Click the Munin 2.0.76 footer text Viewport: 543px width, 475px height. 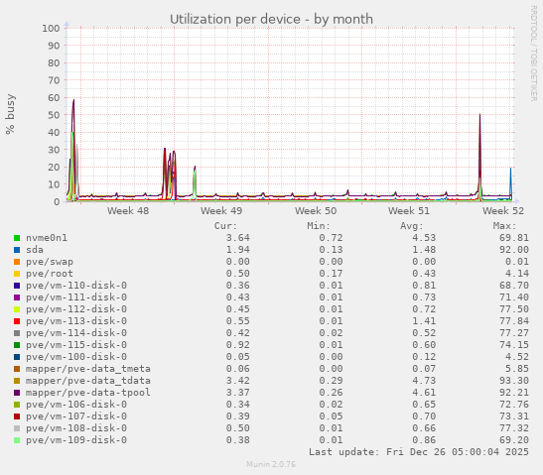(271, 464)
